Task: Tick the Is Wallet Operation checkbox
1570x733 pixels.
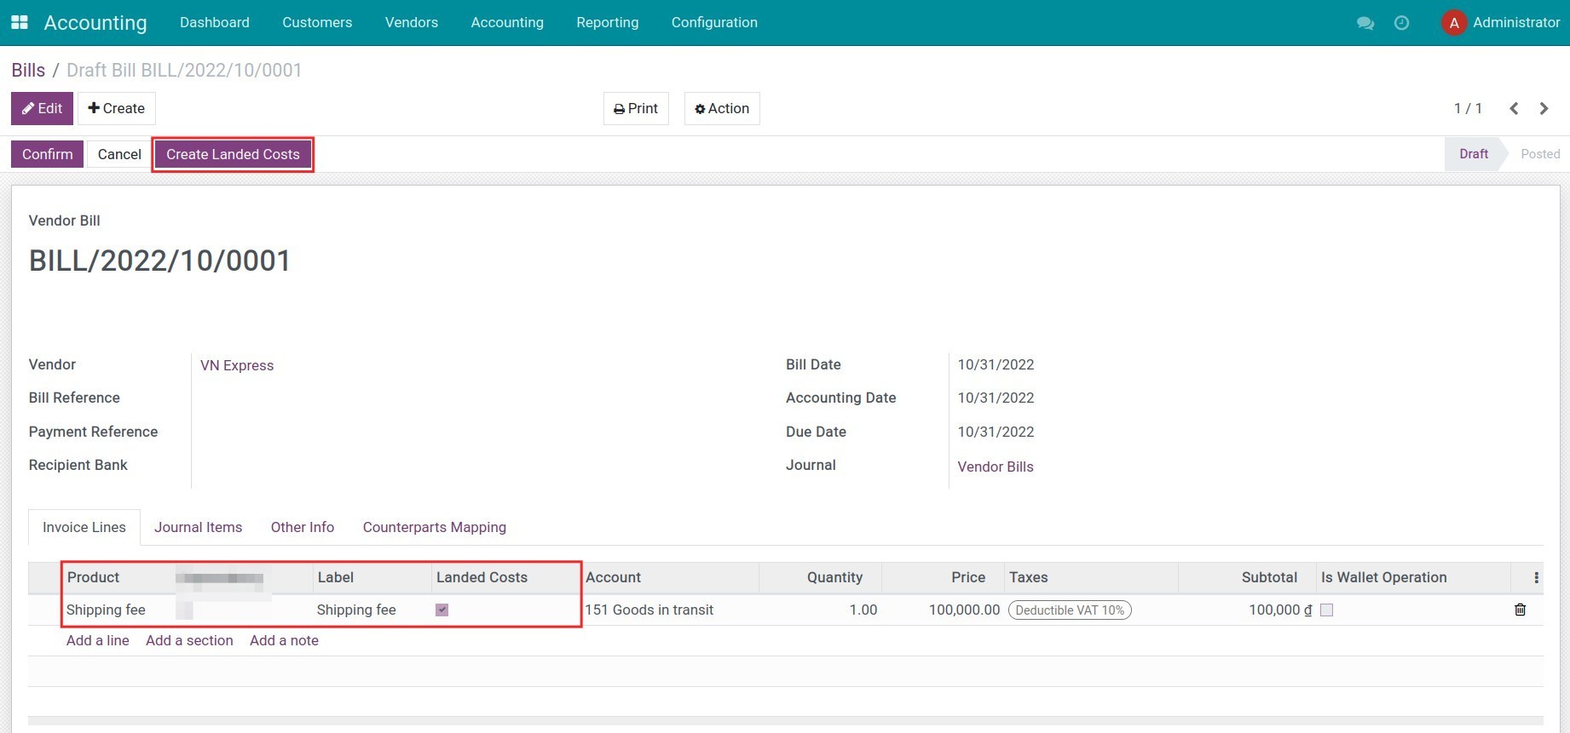Action: point(1326,610)
